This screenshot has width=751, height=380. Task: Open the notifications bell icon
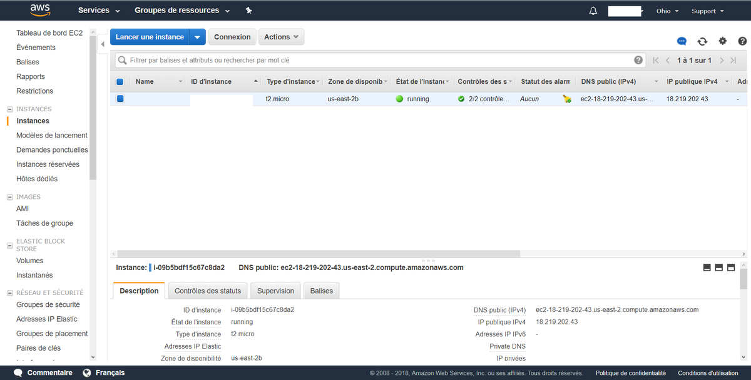[593, 11]
